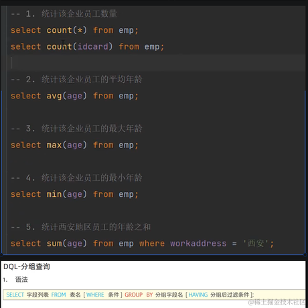This screenshot has height=308, width=308.
Task: Click the comment '-- 1. 统计该企业员工数量'
Action: click(64, 14)
